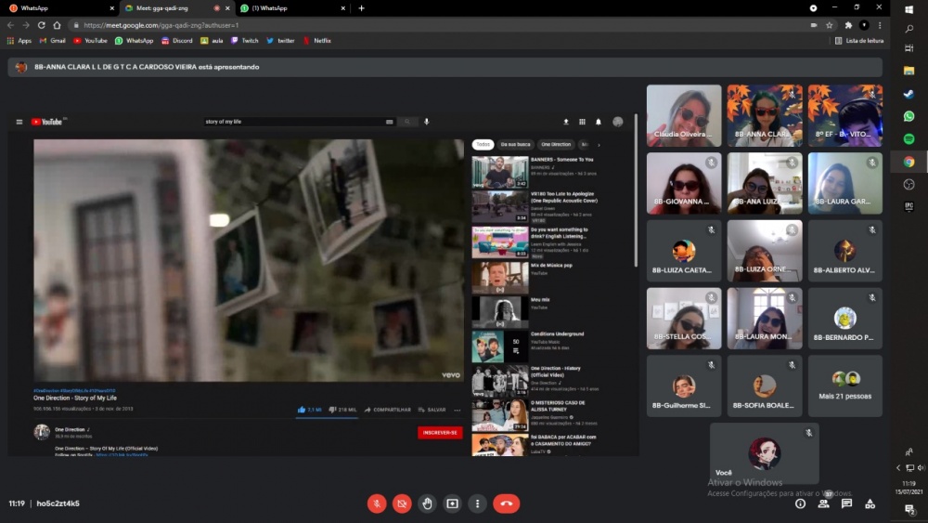Open BANNERS - Someone To You thumbnail
The image size is (928, 523).
500,172
